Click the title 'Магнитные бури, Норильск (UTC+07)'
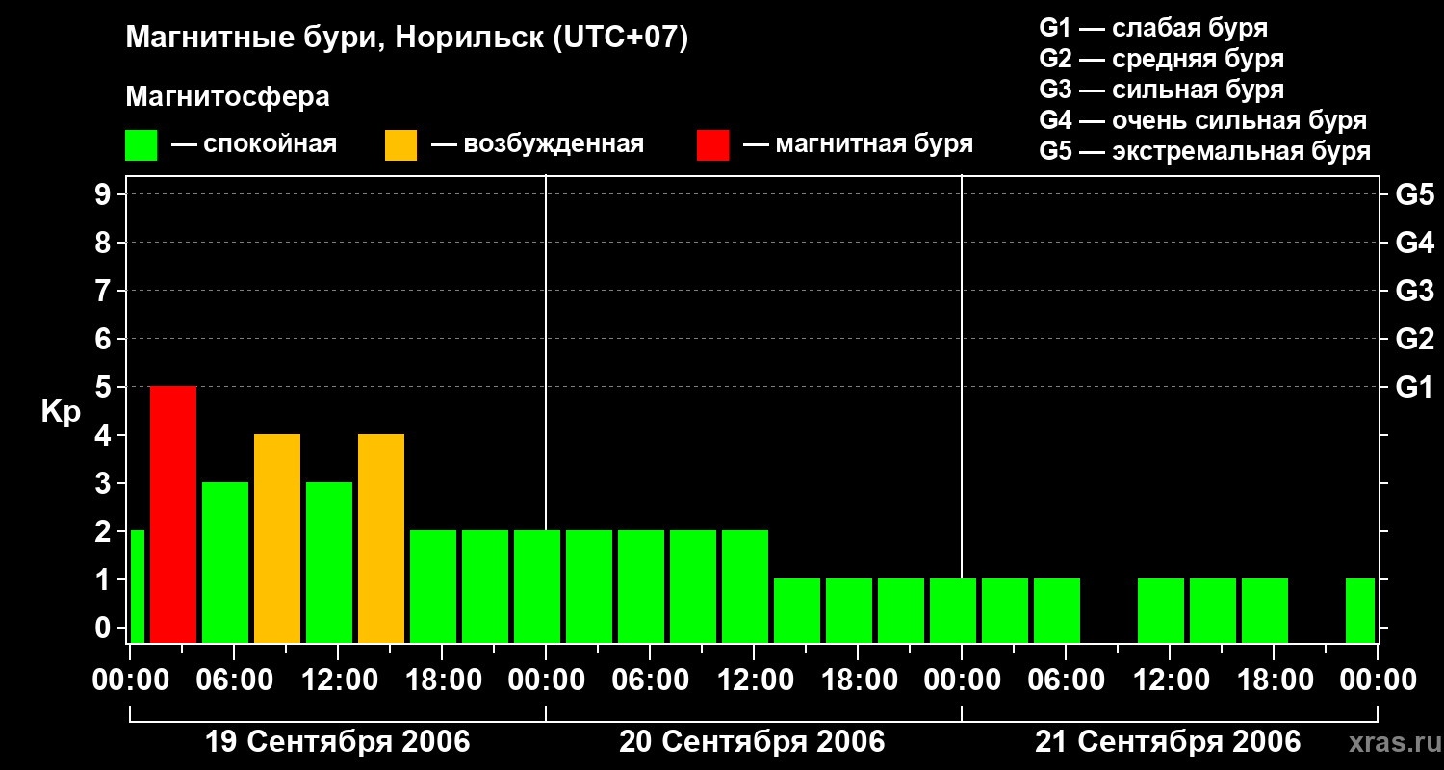 pos(407,38)
